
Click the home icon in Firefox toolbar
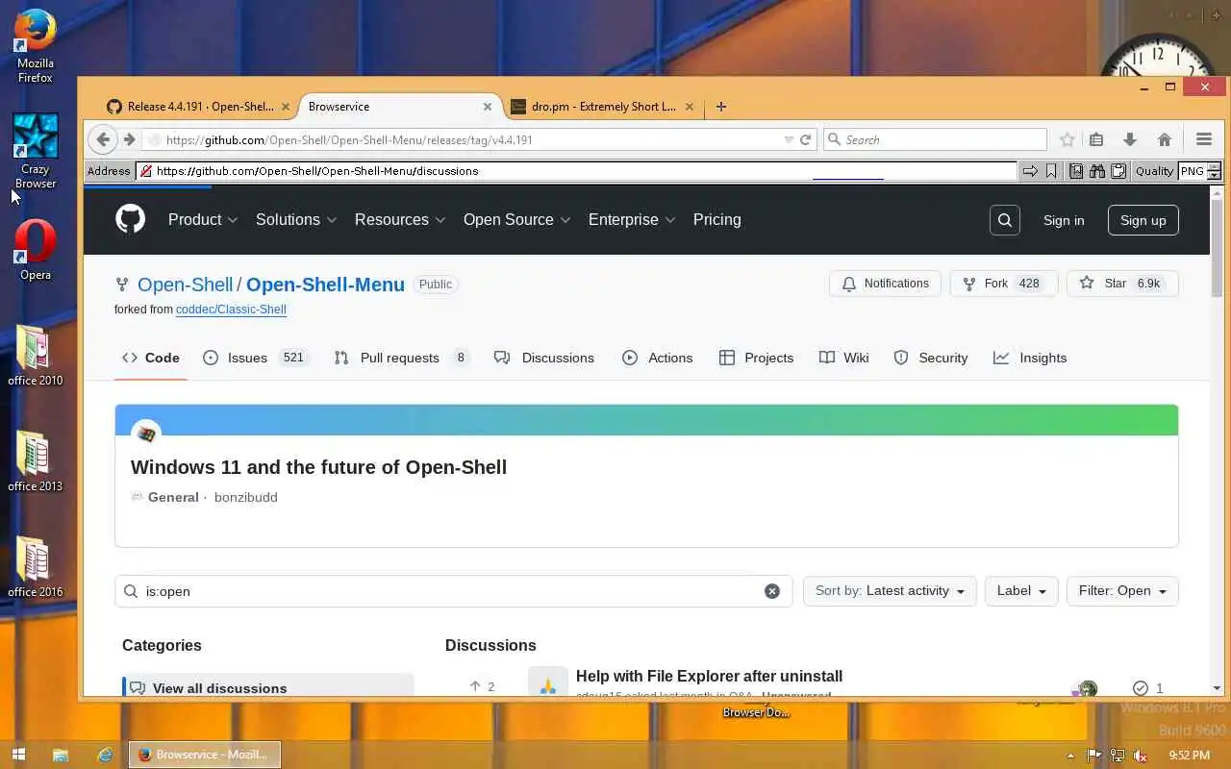coord(1164,139)
